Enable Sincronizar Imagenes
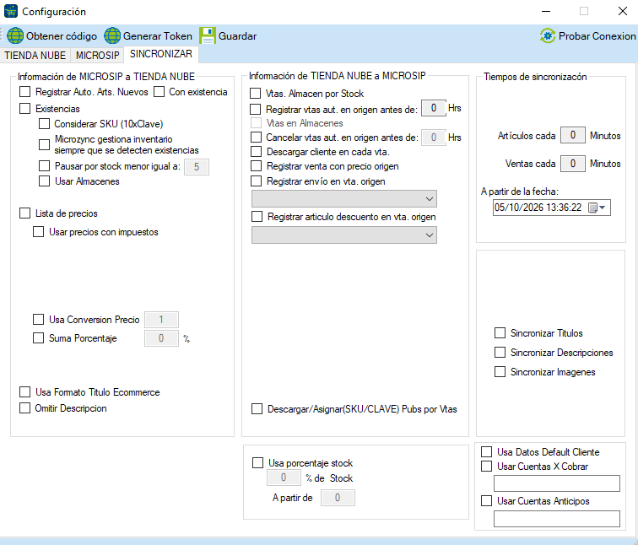 tap(500, 372)
